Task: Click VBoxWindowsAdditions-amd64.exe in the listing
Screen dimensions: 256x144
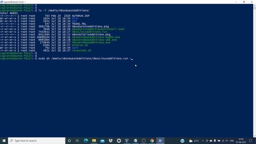Action: pyautogui.click(x=96, y=37)
